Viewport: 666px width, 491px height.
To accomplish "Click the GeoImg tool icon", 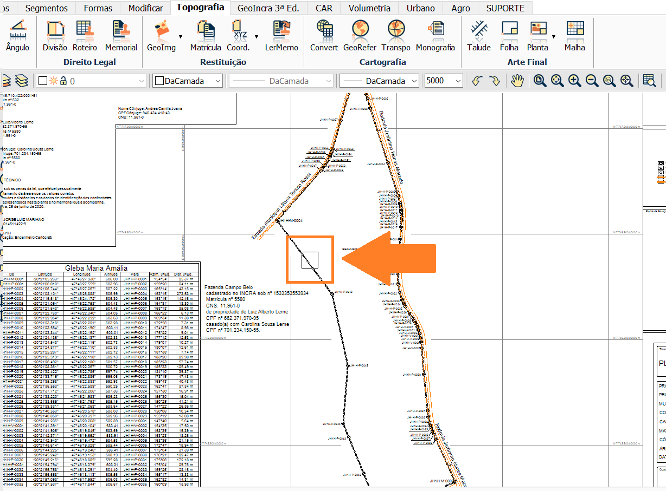I will coord(161,36).
